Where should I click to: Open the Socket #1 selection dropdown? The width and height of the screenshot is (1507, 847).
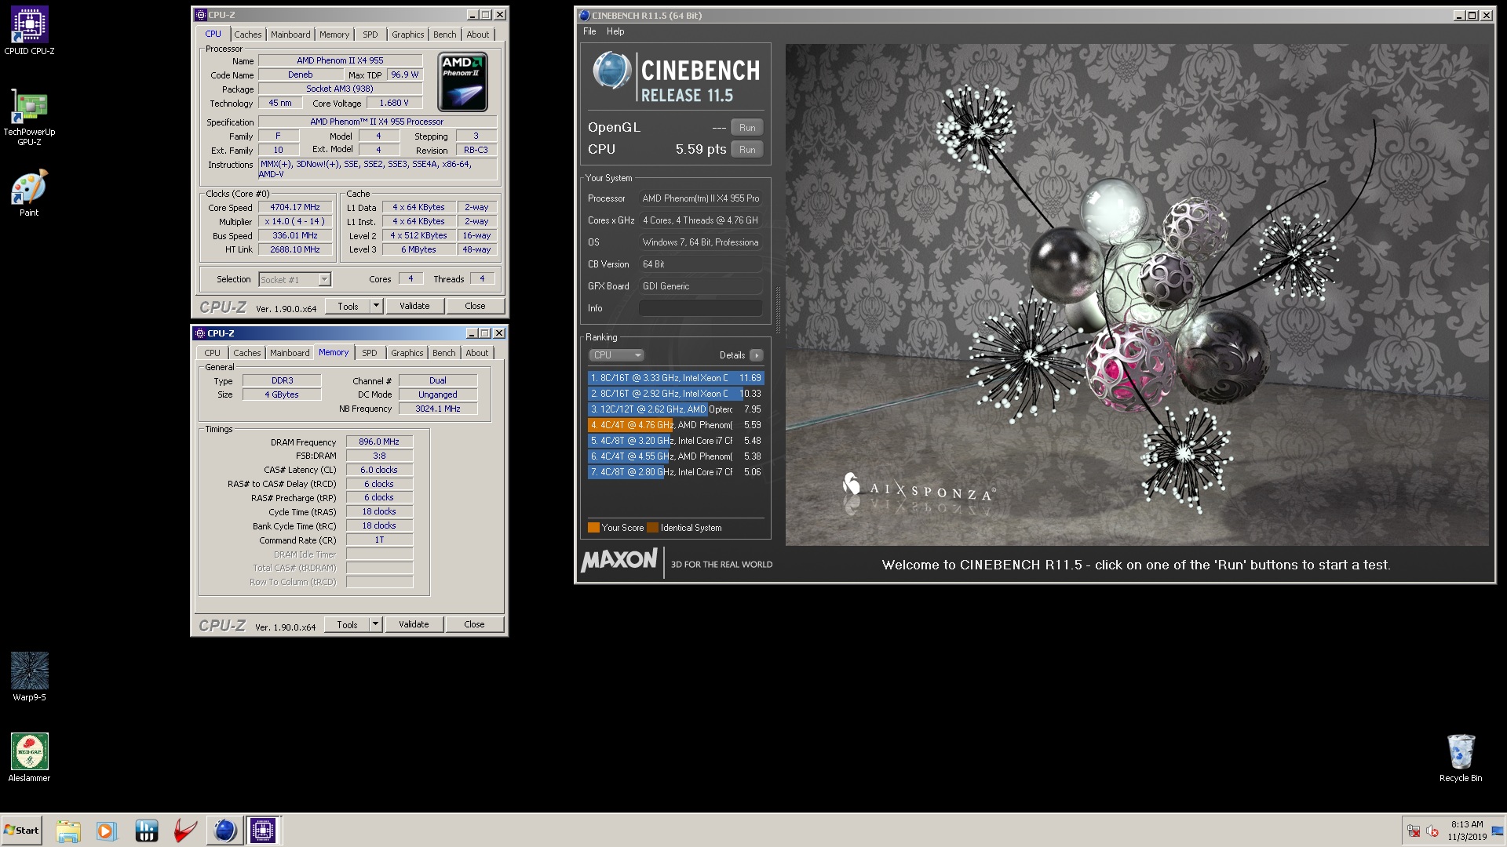click(294, 279)
